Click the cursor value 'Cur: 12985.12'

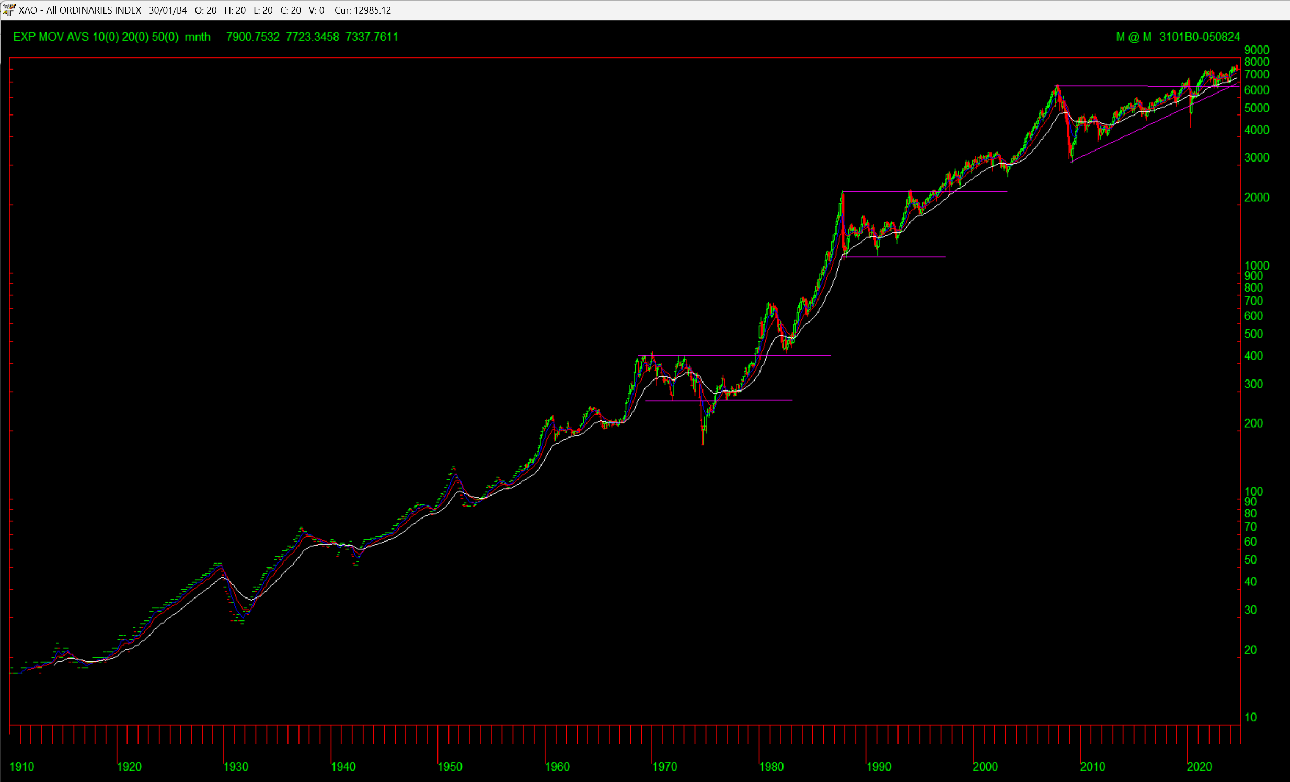(363, 10)
